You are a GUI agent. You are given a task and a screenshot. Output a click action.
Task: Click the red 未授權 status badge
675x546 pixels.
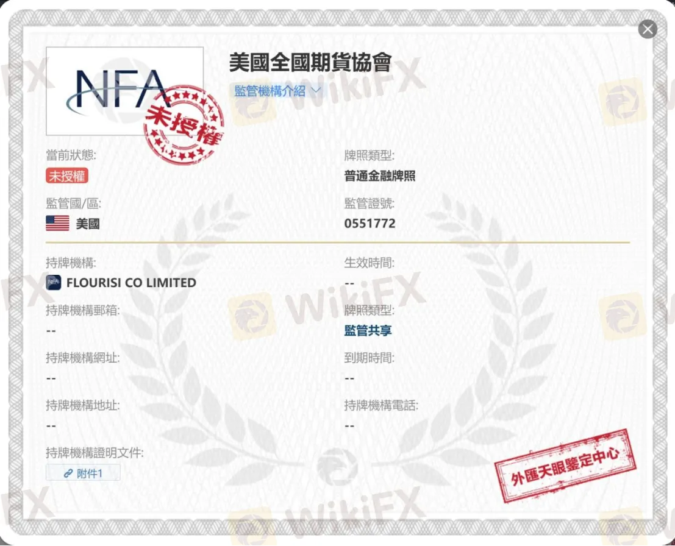67,176
